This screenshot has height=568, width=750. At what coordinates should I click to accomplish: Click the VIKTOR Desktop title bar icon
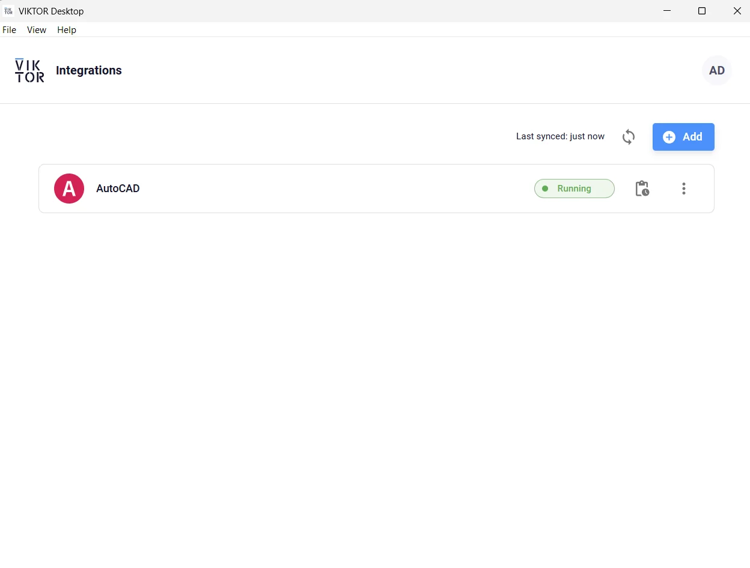8,11
